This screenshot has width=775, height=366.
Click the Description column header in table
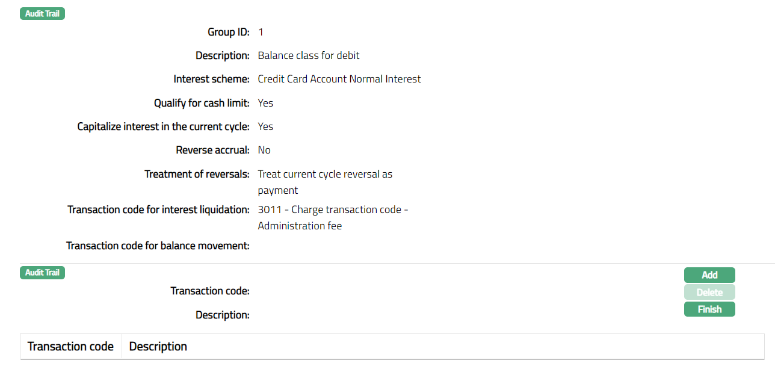pyautogui.click(x=158, y=347)
